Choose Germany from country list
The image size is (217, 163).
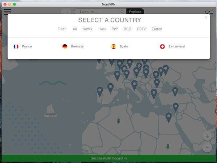pyautogui.click(x=77, y=46)
